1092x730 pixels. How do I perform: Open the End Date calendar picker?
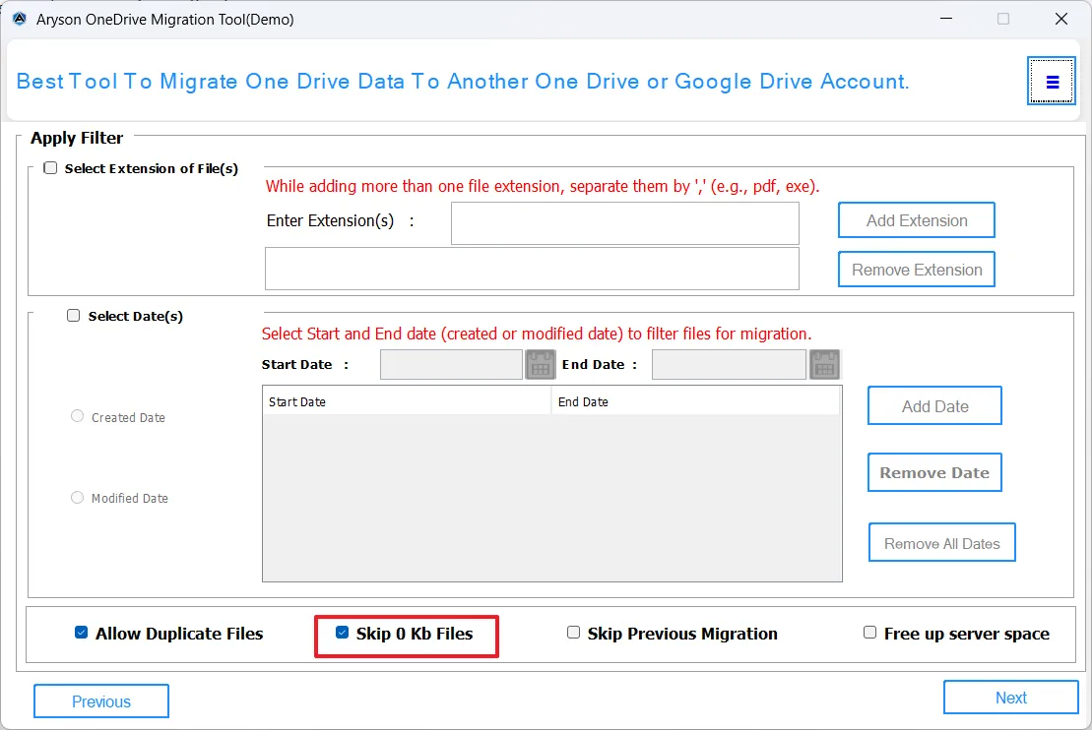point(824,365)
